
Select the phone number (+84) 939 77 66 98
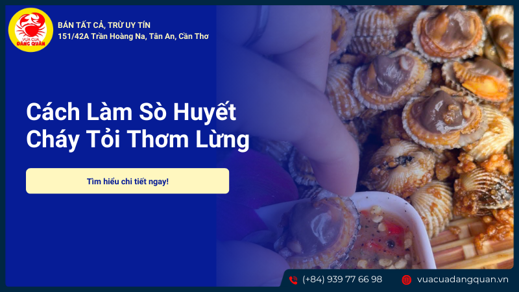click(x=343, y=280)
